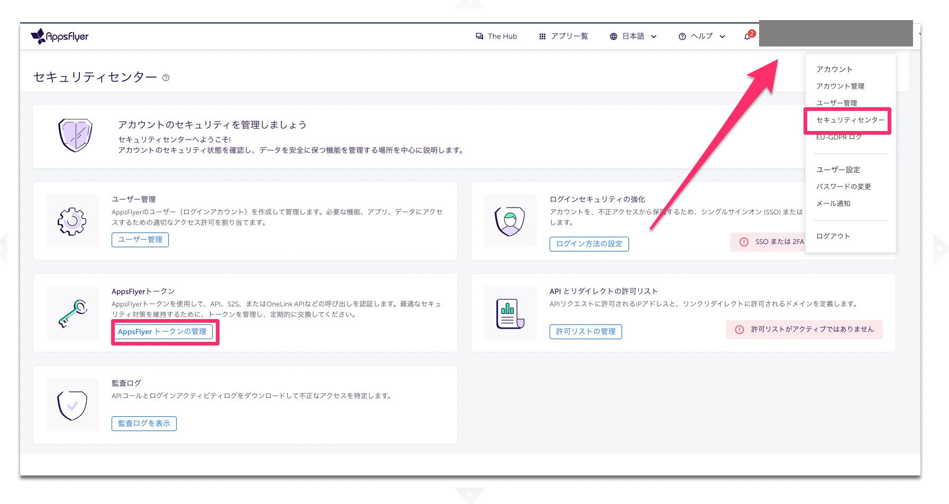Click the checkmark shield icon in 監査ログ card

(72, 405)
